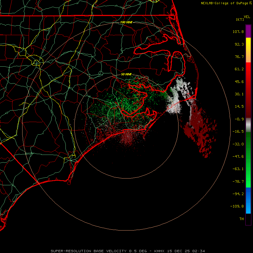Click the -109.8 value on velocity scale
The width and height of the screenshot is (253, 253).
237,206
